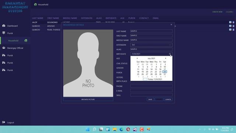Click the PHONE input field
Viewport: 236px width, 133px height.
pyautogui.click(x=151, y=86)
